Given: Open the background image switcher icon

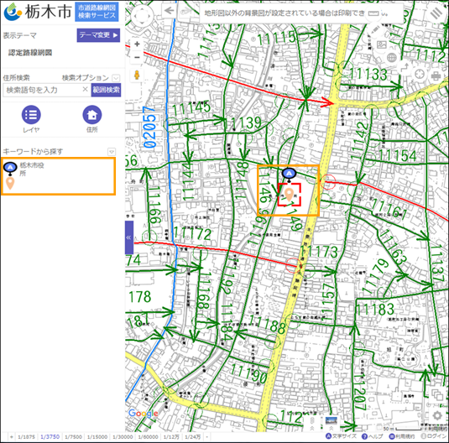Looking at the screenshot, I should click(x=382, y=45).
